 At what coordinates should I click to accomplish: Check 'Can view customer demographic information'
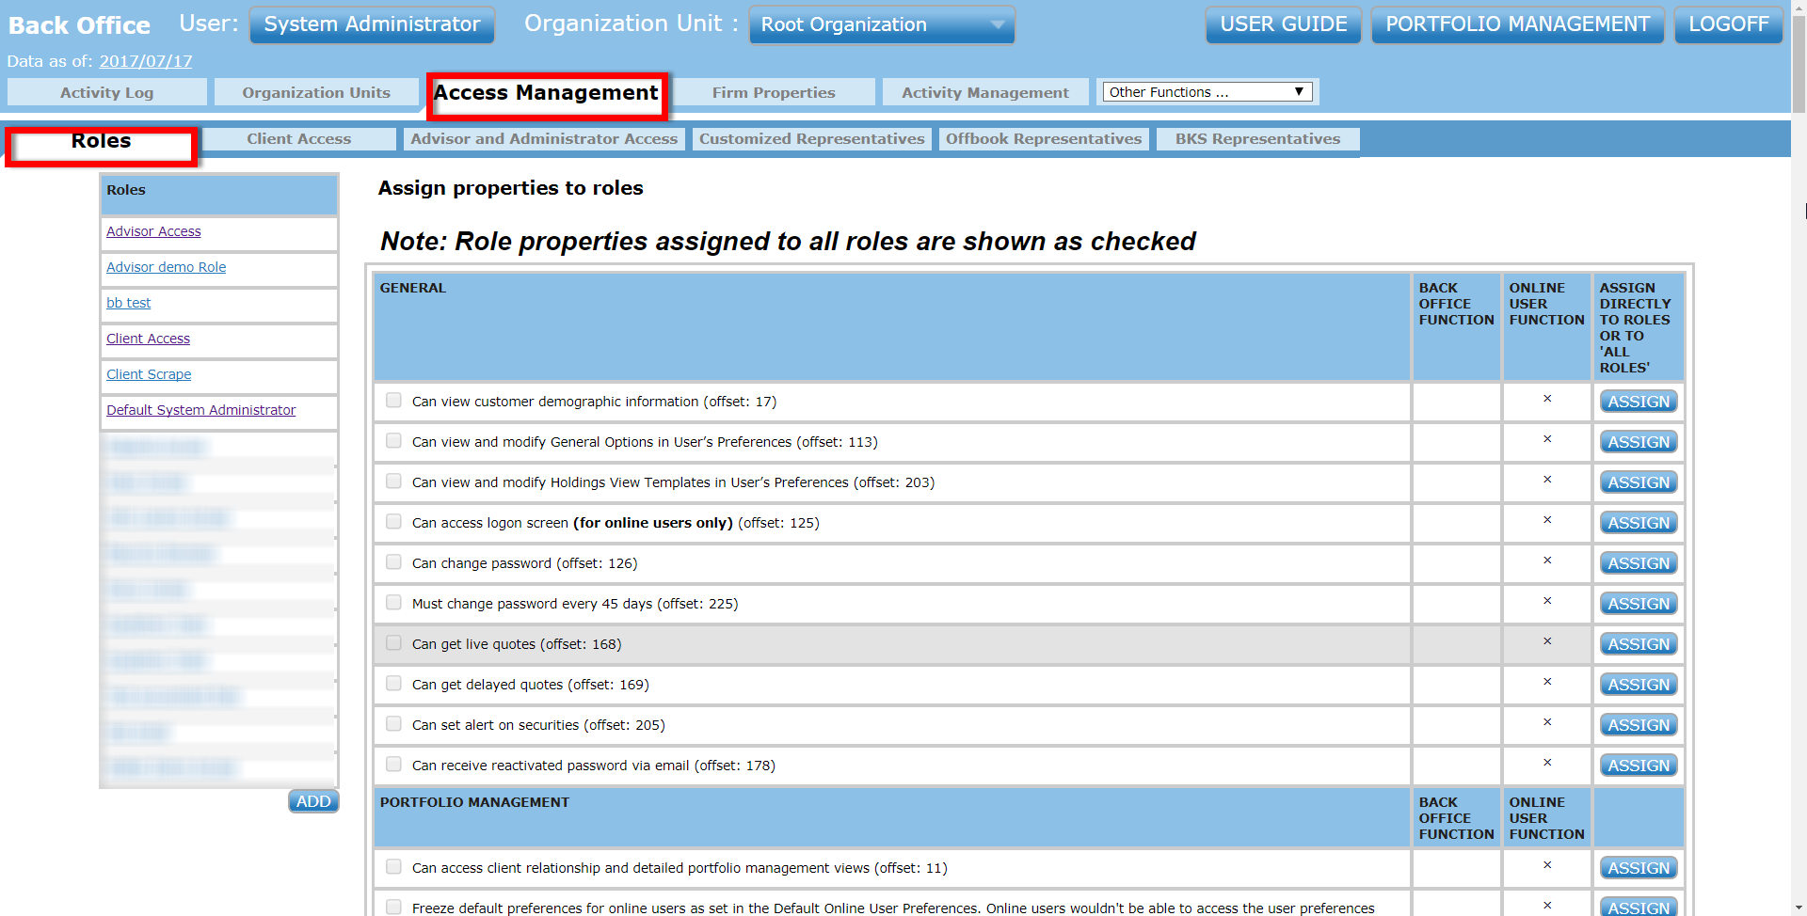tap(392, 400)
